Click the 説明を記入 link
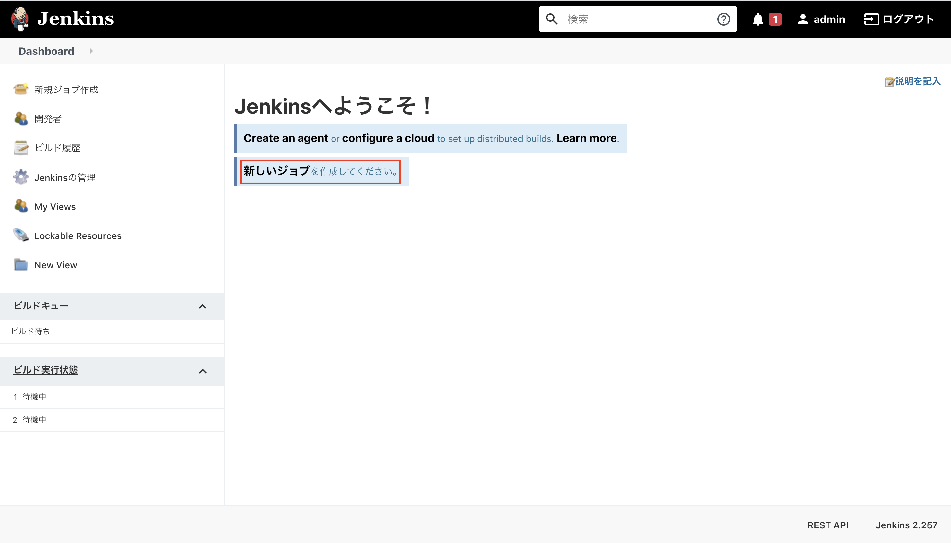Screen dimensions: 951x543 point(918,81)
